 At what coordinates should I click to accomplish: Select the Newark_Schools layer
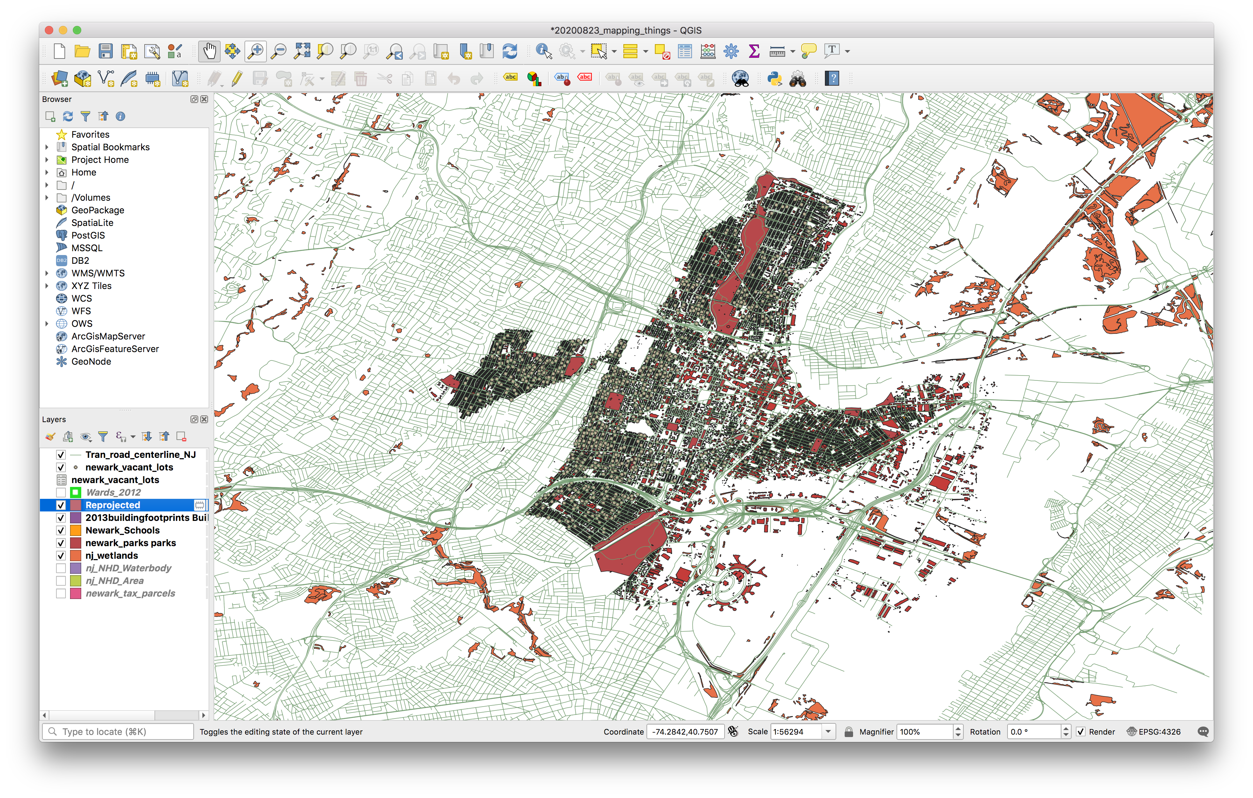click(x=122, y=530)
